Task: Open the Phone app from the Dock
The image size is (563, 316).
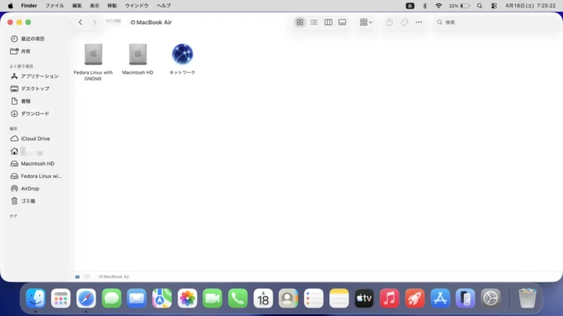Action: click(238, 298)
